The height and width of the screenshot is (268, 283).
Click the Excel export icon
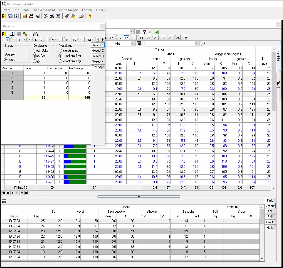click(x=157, y=32)
